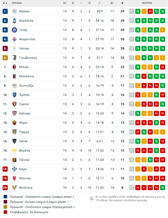Click the Napoli club crest icon
The width and height of the screenshot is (168, 218).
(x=14, y=11)
